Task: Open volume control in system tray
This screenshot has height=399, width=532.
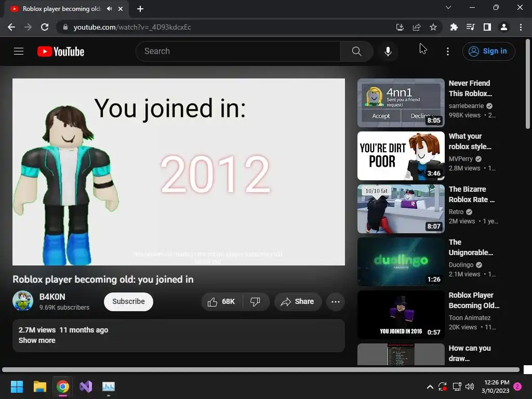Action: click(470, 387)
